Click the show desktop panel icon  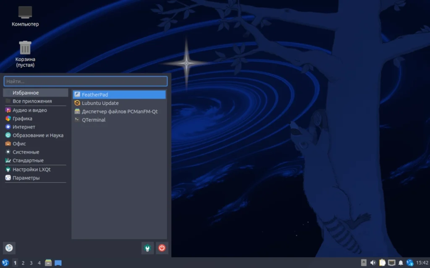coord(58,263)
